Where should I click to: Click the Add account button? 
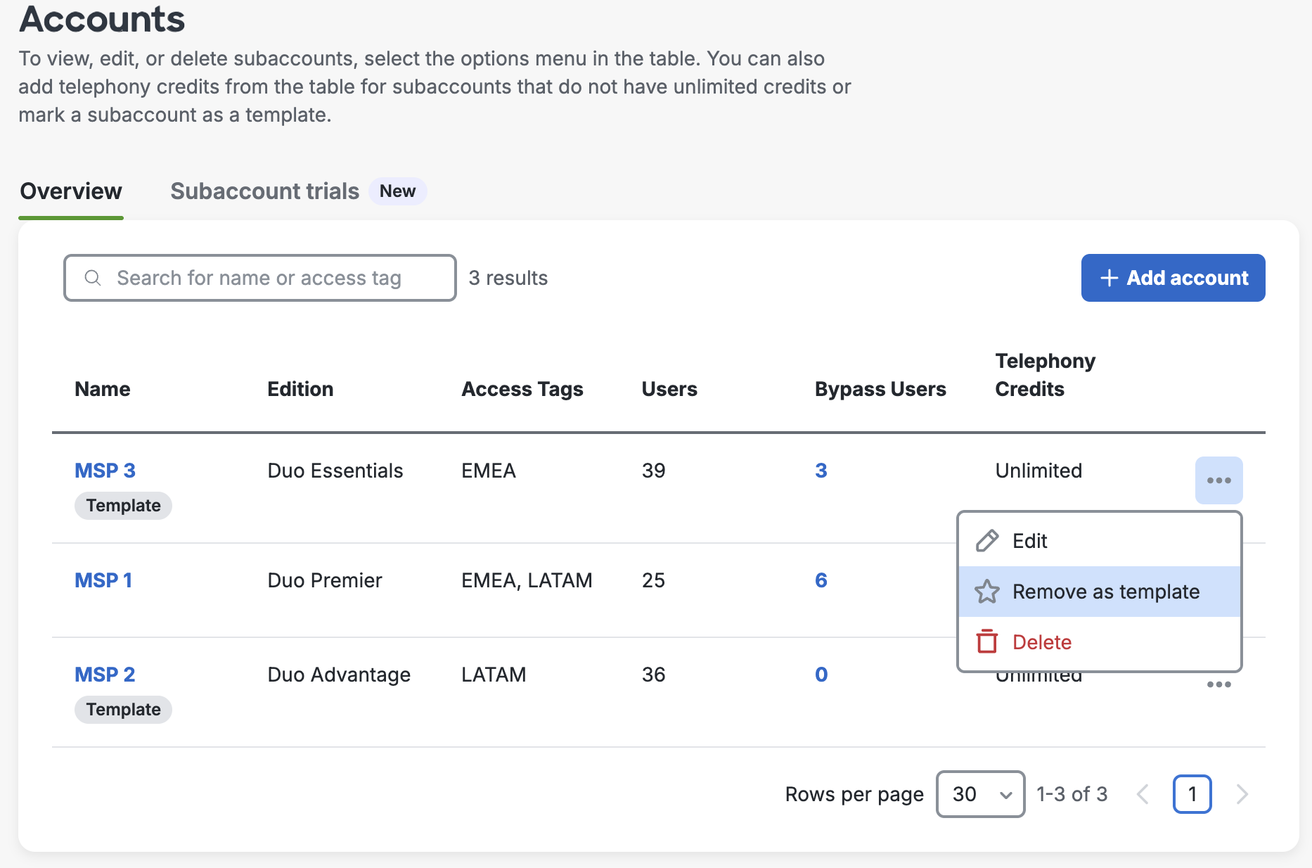tap(1173, 278)
